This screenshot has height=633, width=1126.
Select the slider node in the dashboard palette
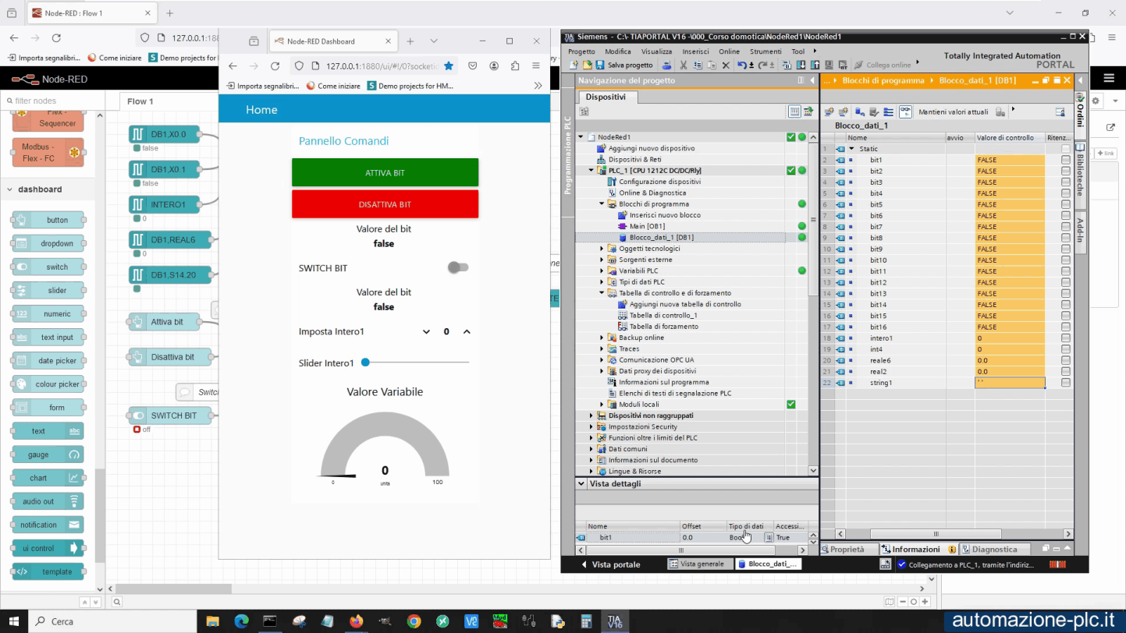[x=47, y=290]
